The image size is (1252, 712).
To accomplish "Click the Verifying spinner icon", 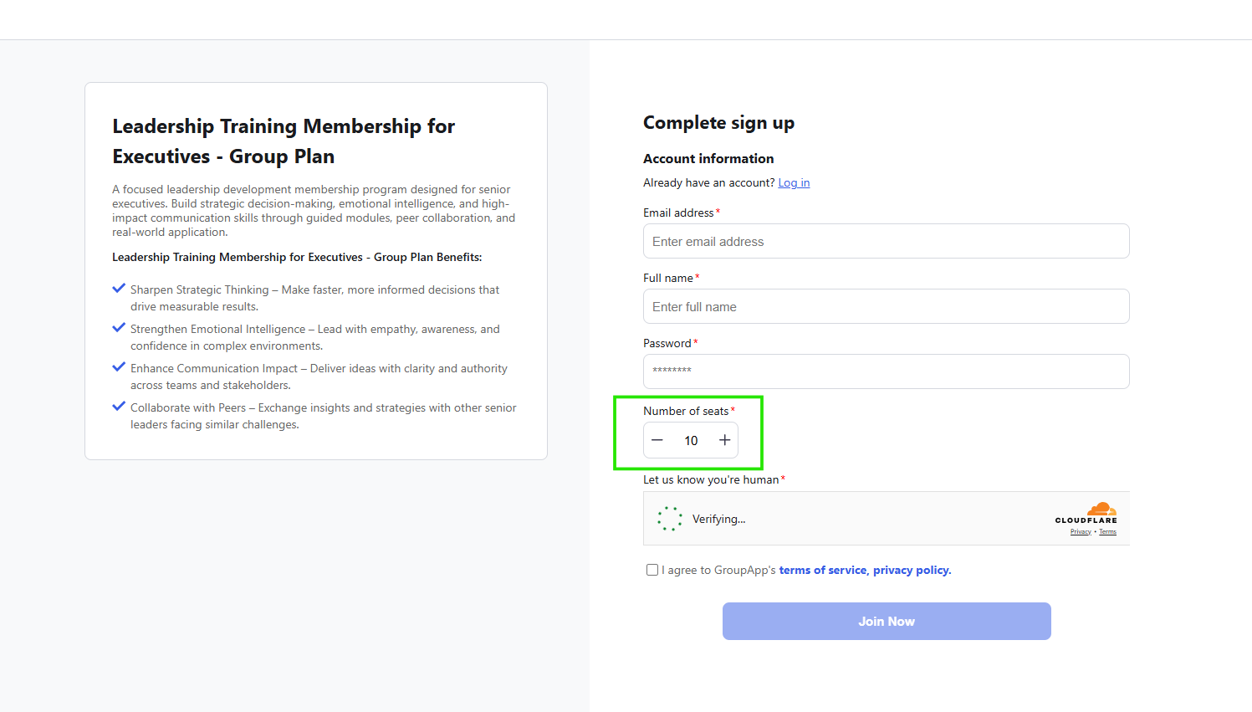I will pos(670,519).
